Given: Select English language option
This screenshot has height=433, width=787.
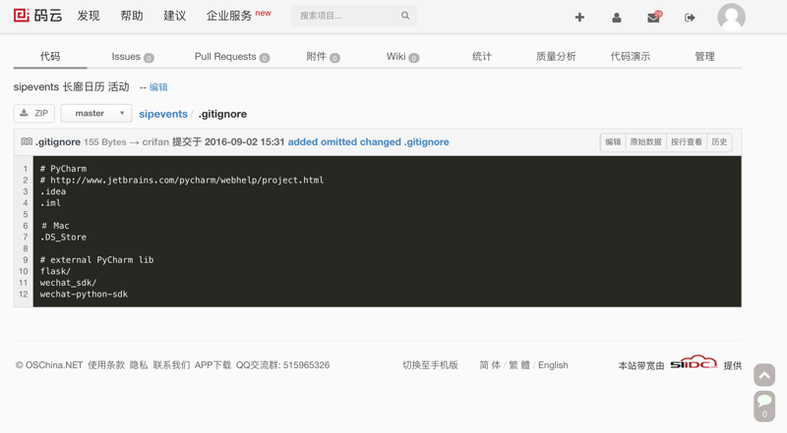Looking at the screenshot, I should 553,365.
